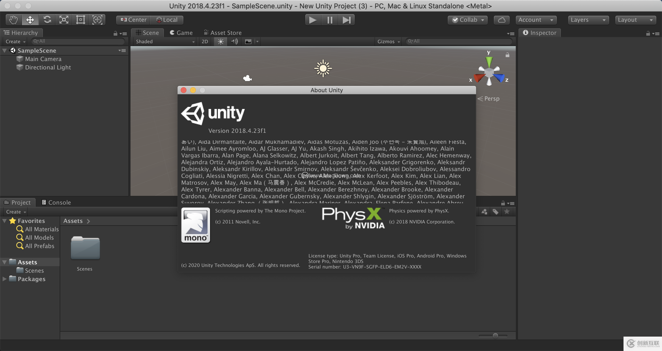Screen dimensions: 662x351
Task: Switch to the Console tab
Action: click(56, 202)
